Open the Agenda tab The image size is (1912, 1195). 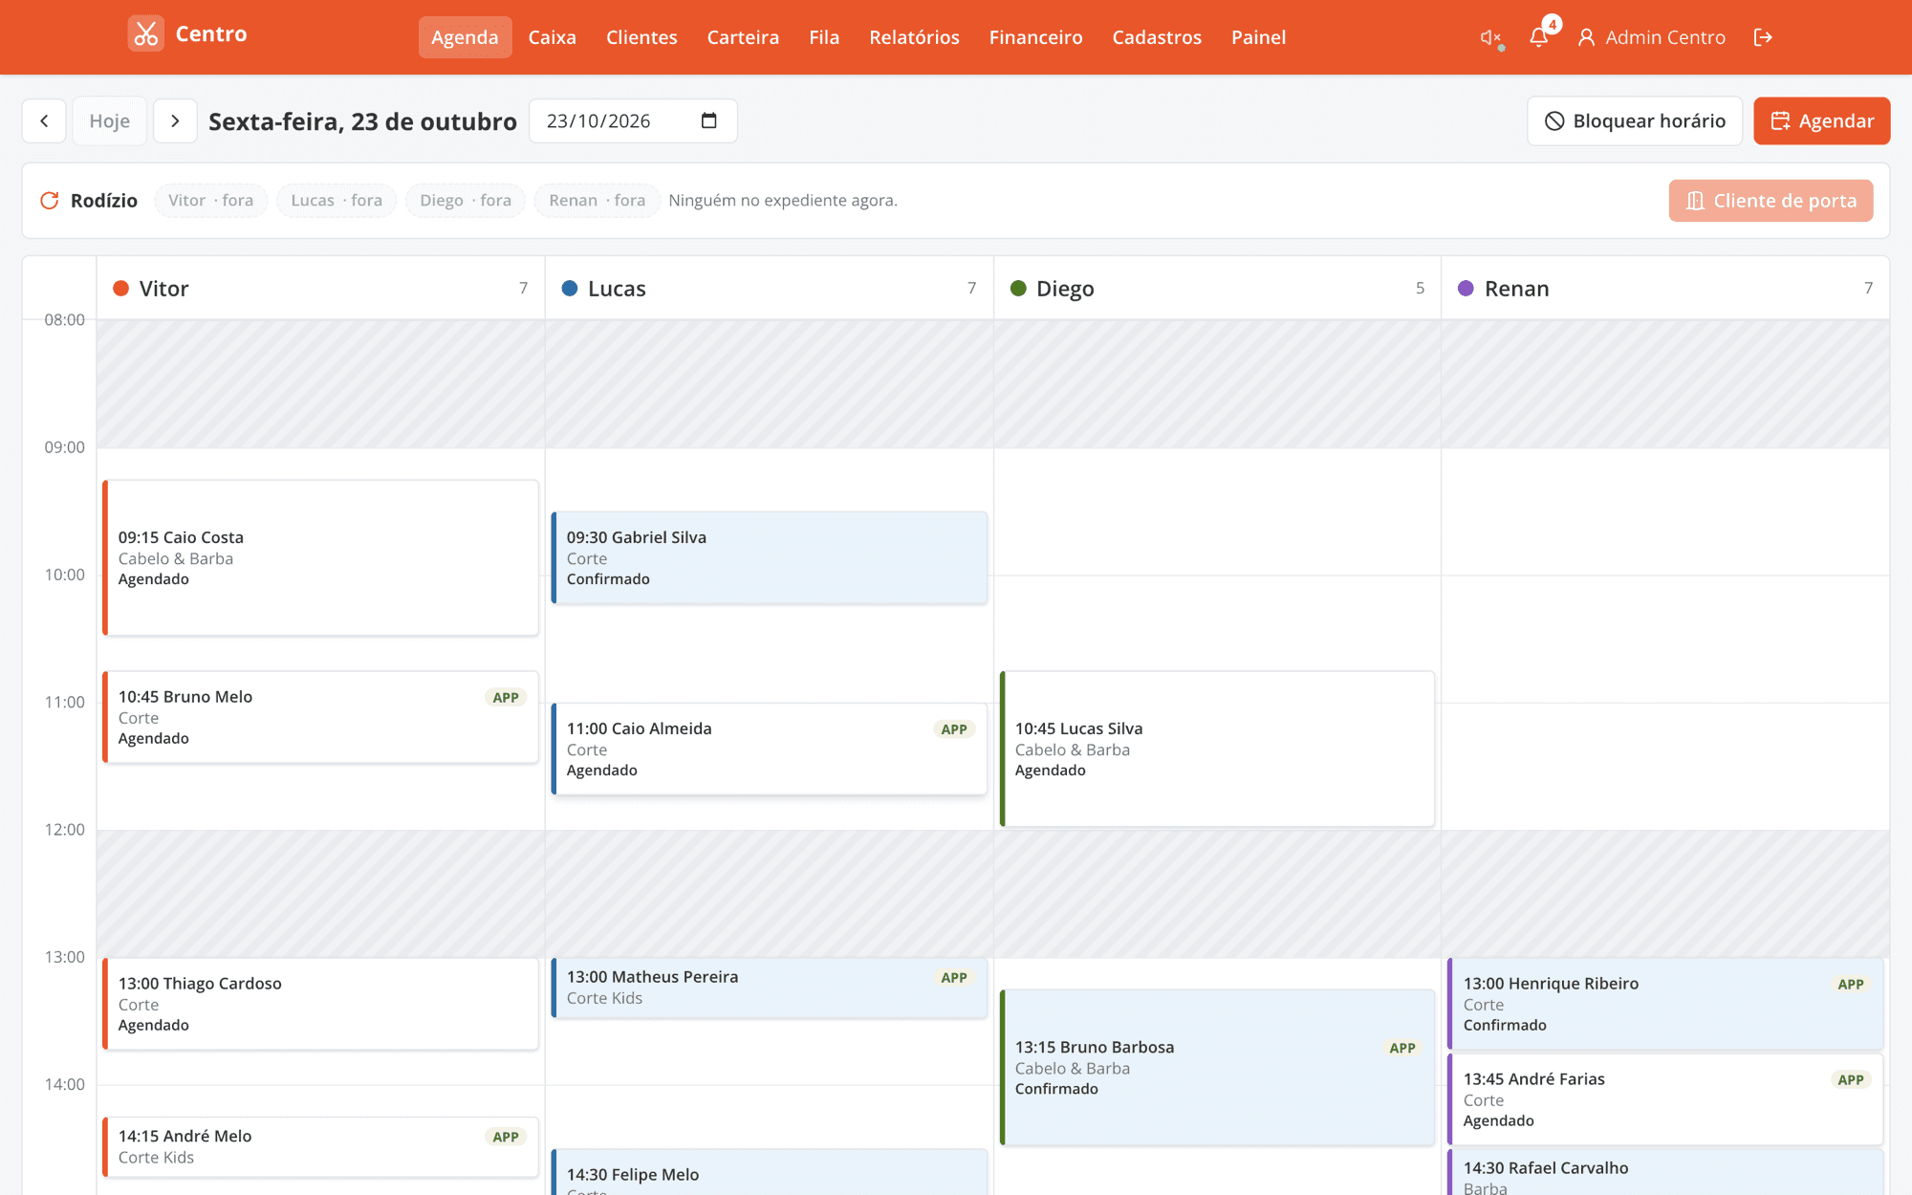[465, 37]
